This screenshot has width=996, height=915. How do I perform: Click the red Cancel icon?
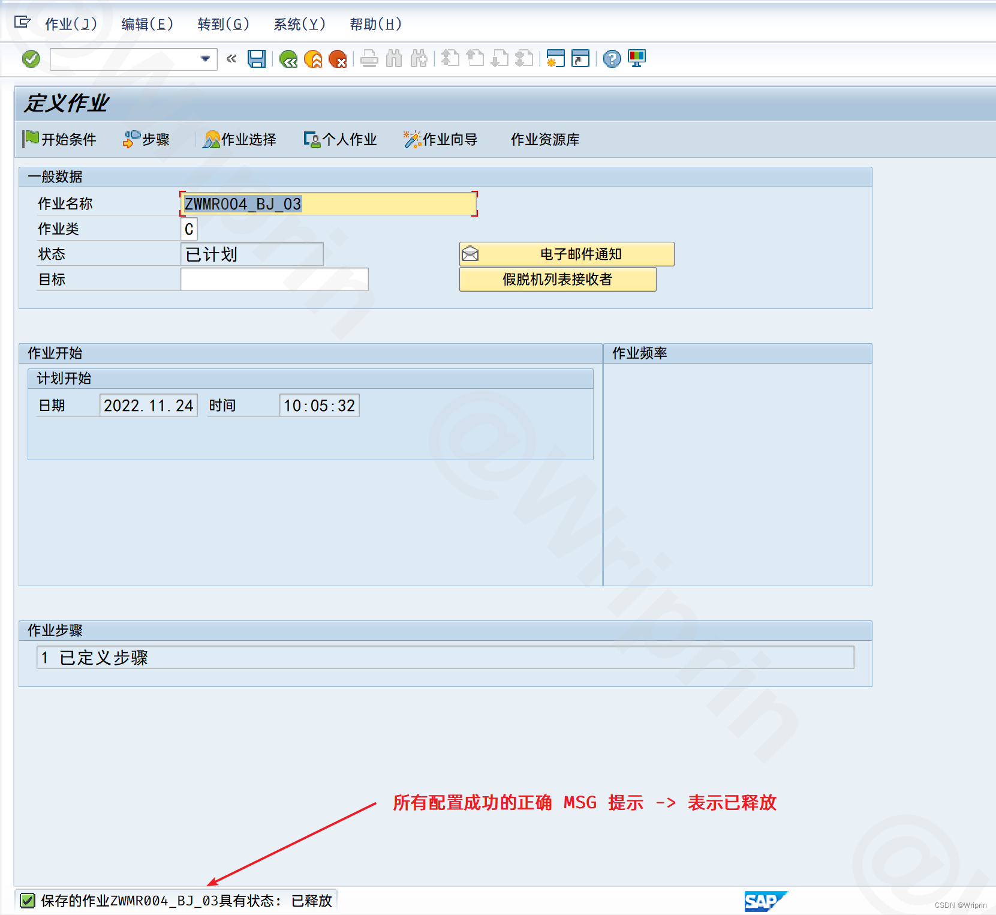[339, 59]
